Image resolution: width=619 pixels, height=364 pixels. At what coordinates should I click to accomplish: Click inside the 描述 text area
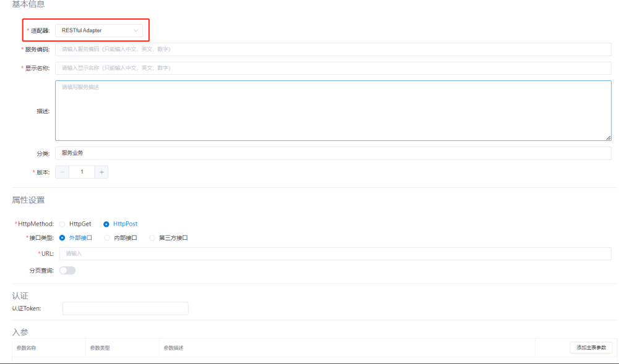click(333, 111)
